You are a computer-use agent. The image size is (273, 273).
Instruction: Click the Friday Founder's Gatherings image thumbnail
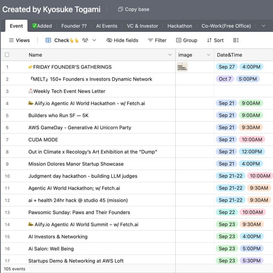[x=182, y=67]
